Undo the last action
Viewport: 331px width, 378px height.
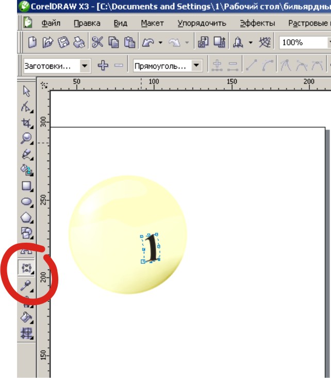click(148, 43)
